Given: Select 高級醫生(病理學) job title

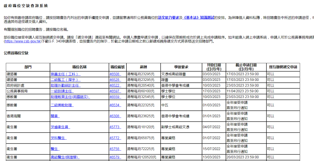Looking at the screenshot, I should 65,157.
